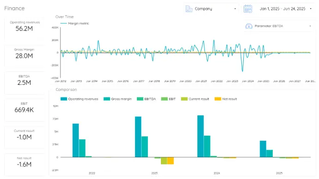
Task: Click the EBITDA 2.5M KPI card
Action: coord(25,83)
